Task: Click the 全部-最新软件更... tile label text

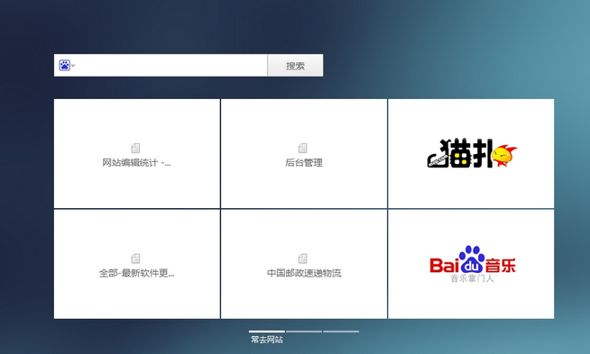Action: (136, 273)
